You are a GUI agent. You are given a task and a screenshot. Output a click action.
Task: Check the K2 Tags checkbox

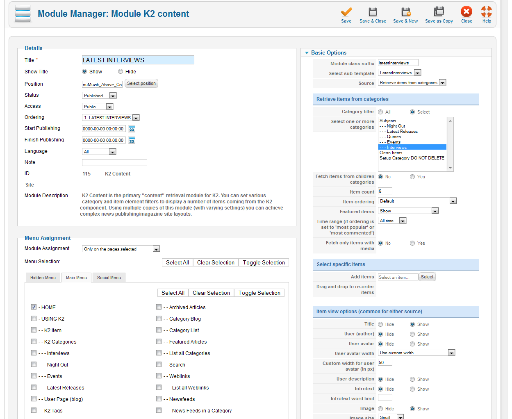(34, 410)
